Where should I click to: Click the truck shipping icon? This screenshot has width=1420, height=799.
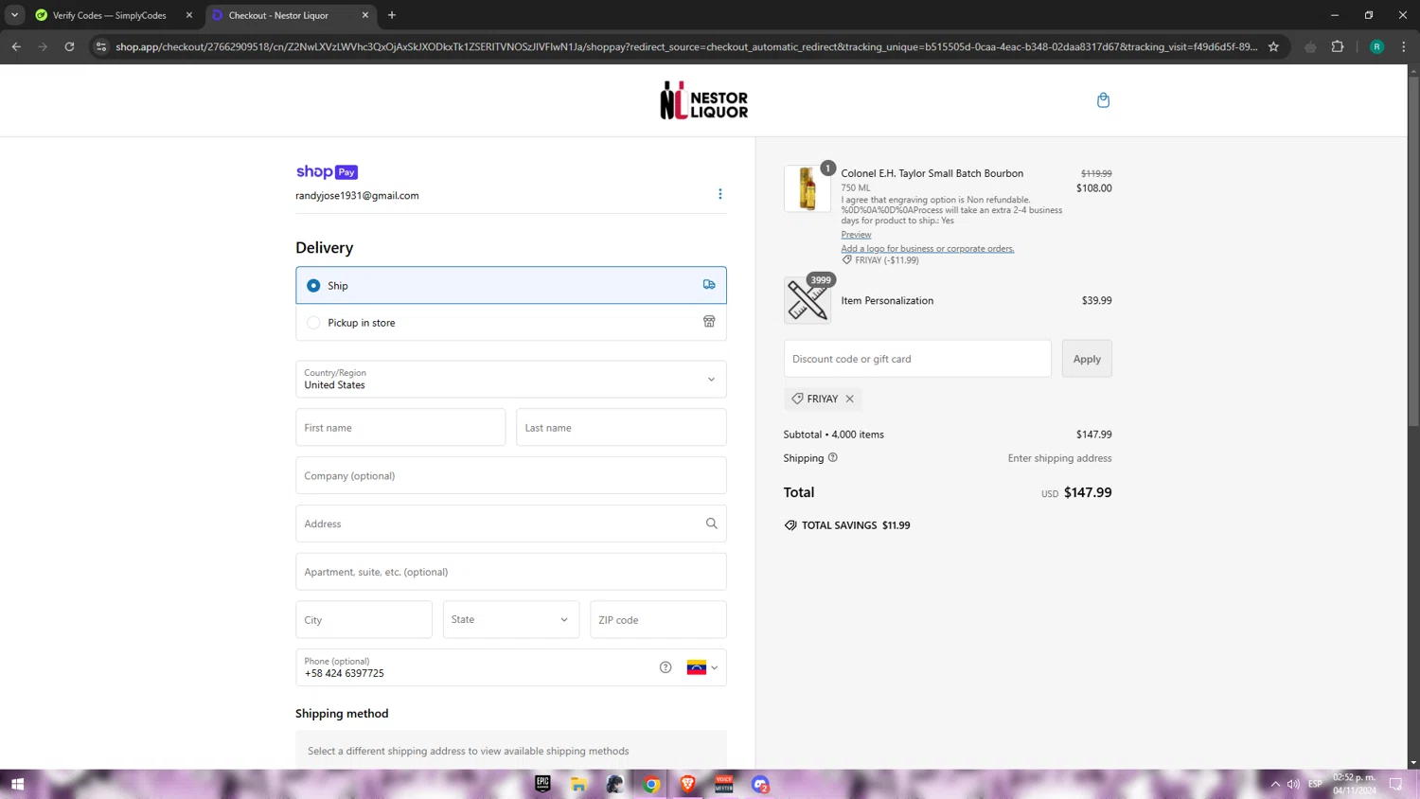[x=709, y=285]
